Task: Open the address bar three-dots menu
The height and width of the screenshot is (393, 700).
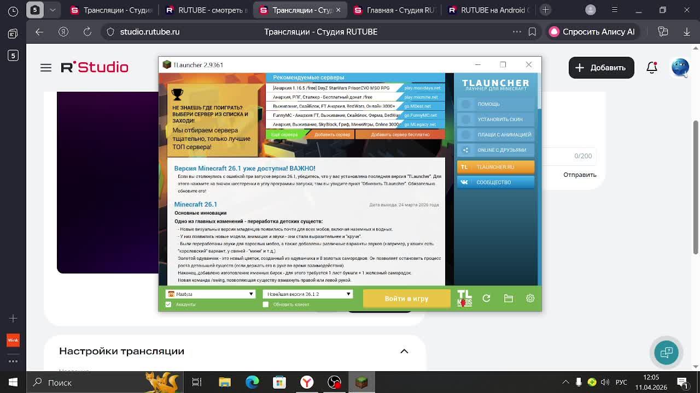Action: point(517,32)
